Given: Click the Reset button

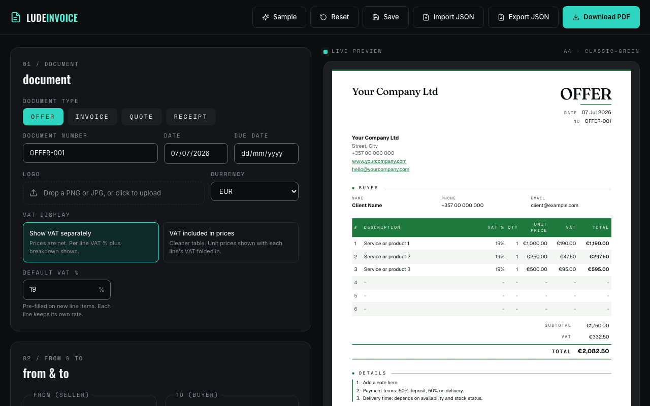Looking at the screenshot, I should (x=334, y=17).
